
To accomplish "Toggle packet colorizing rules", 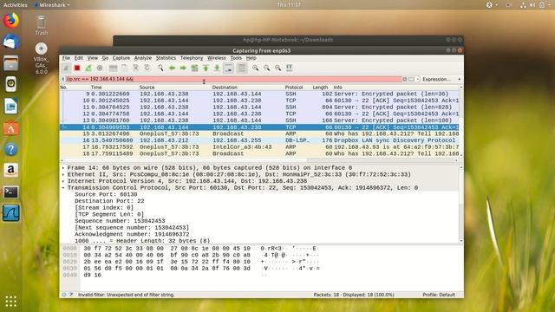I will (x=242, y=68).
